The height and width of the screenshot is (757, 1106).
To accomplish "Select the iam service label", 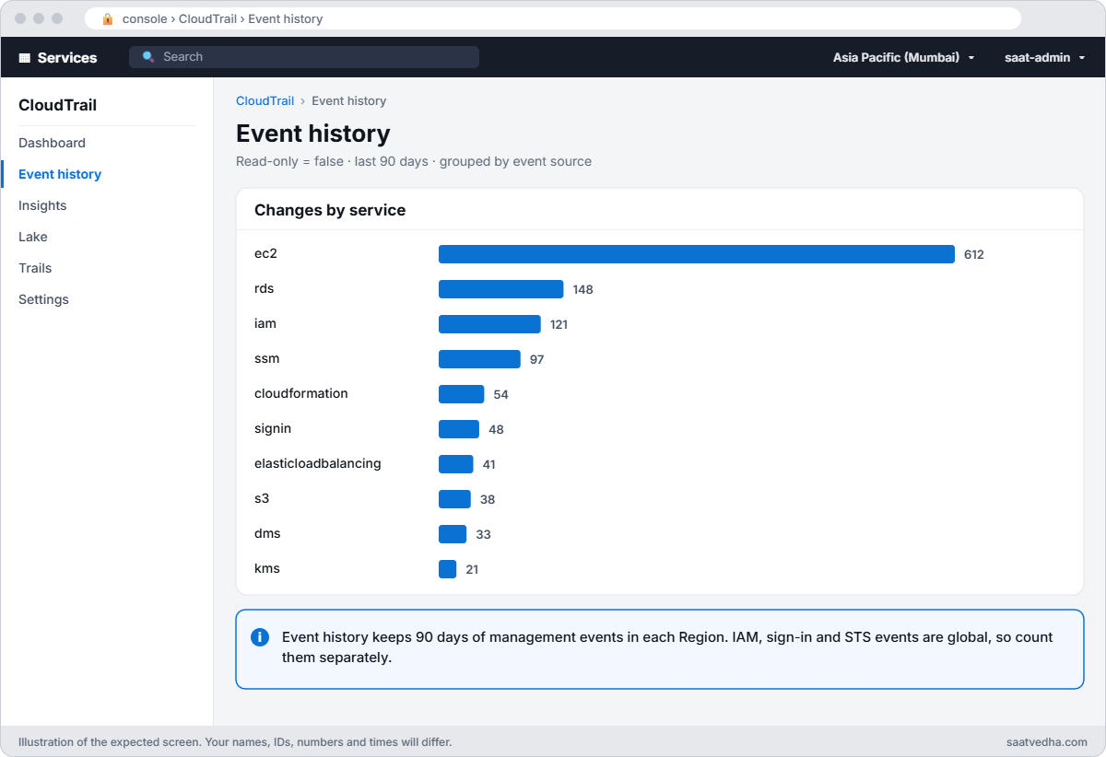I will pyautogui.click(x=265, y=323).
